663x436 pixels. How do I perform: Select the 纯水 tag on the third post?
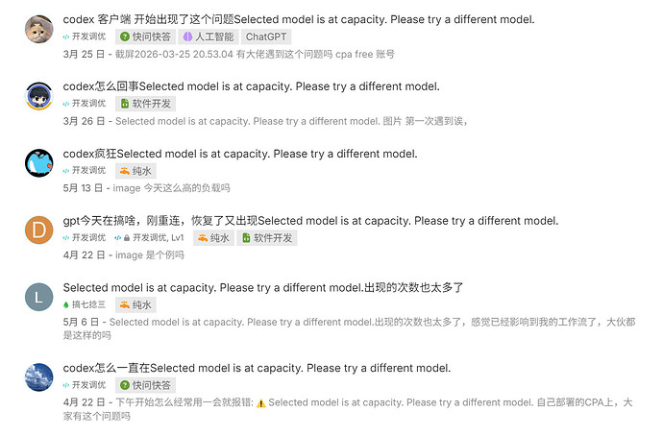click(x=135, y=171)
